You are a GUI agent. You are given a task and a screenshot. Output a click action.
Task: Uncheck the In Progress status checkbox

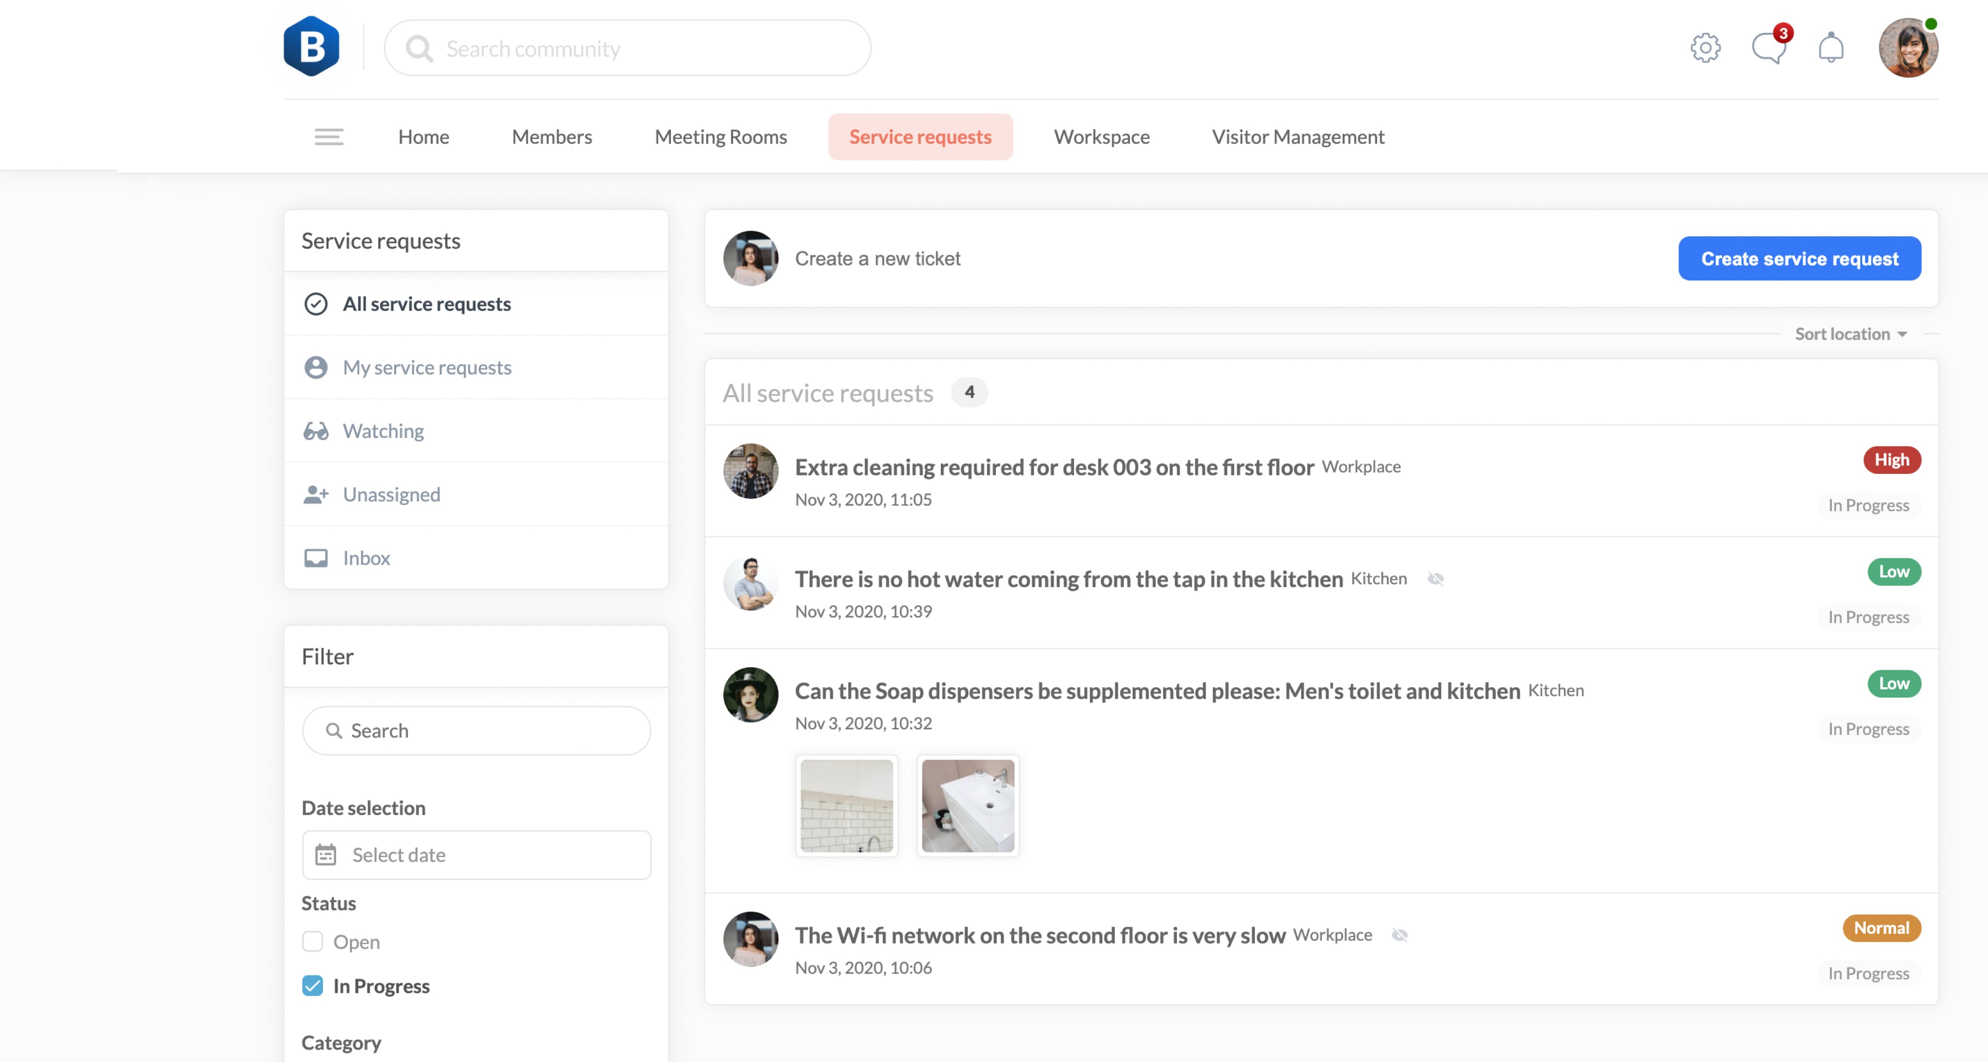point(313,985)
